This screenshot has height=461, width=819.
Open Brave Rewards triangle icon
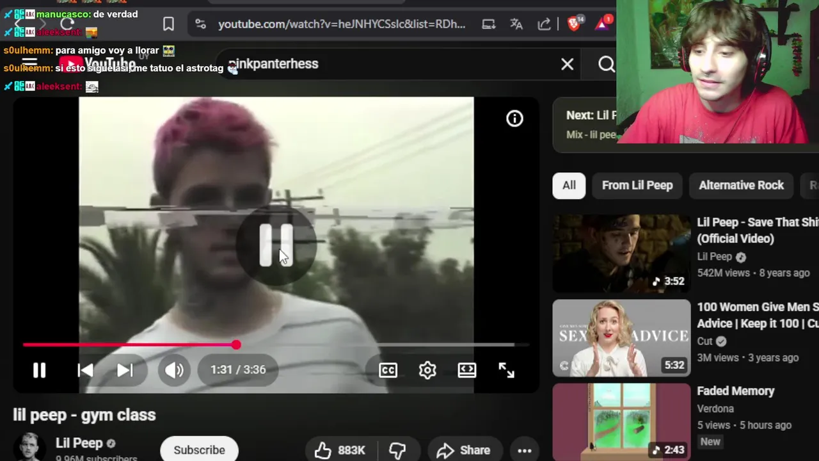(x=603, y=24)
